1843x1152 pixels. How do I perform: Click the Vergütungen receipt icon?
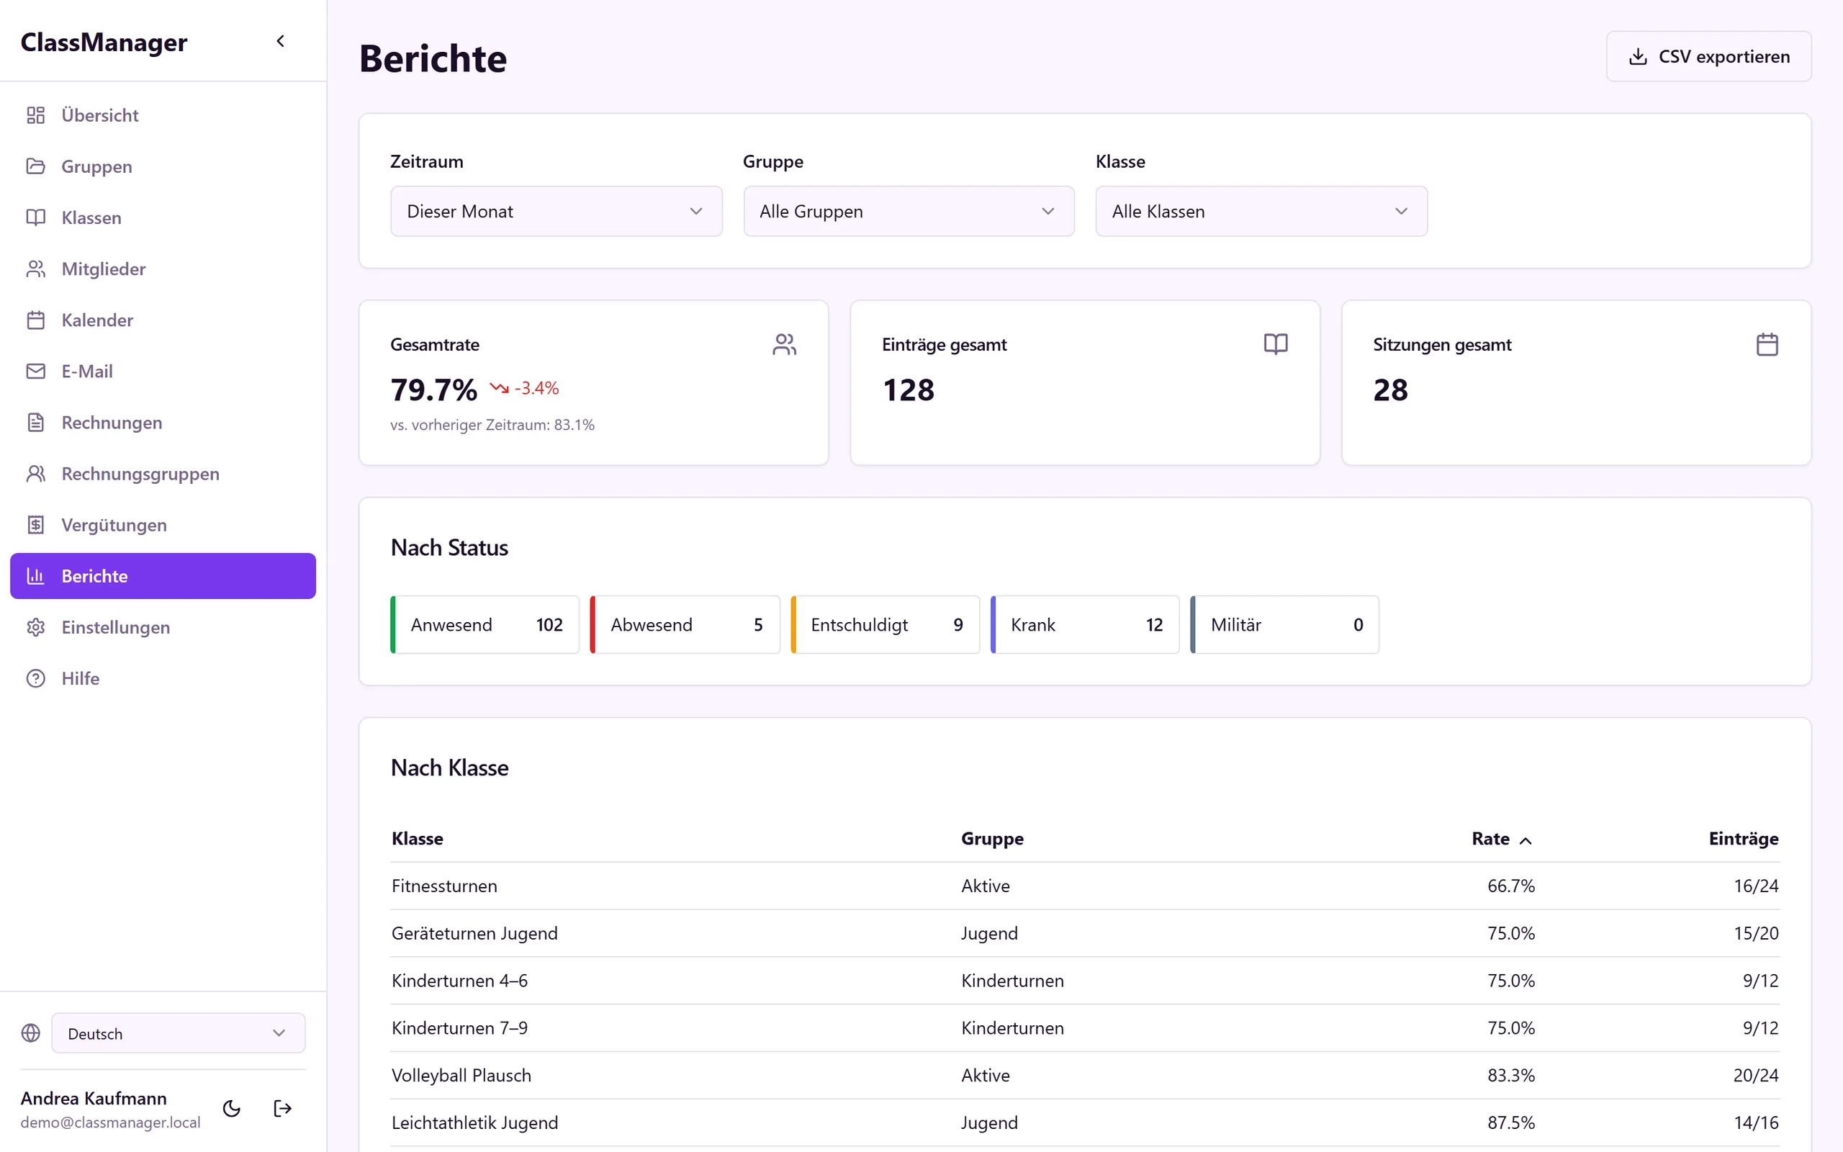point(36,524)
